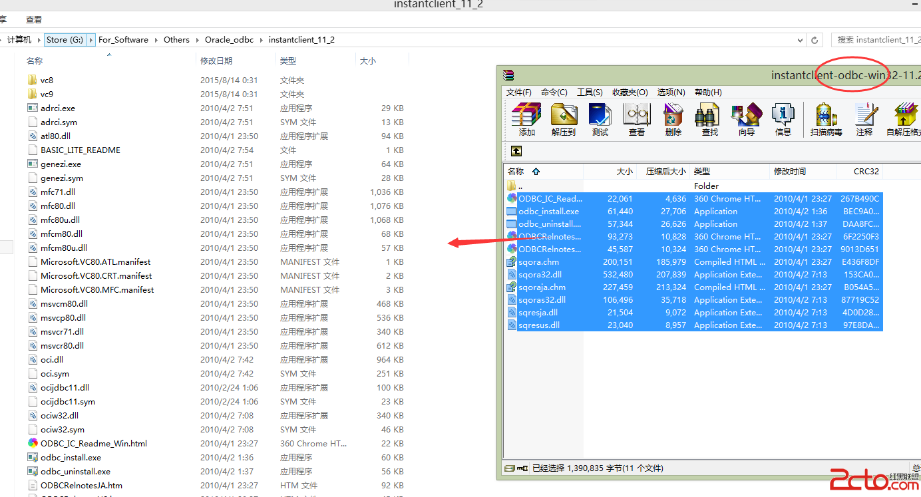The width and height of the screenshot is (921, 497).
Task: Select BASIC_LITE_README file in Explorer
Action: pos(81,150)
